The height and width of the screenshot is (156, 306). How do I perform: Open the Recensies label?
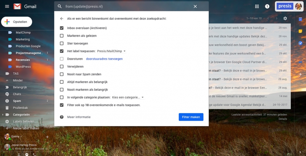pyautogui.click(x=23, y=60)
